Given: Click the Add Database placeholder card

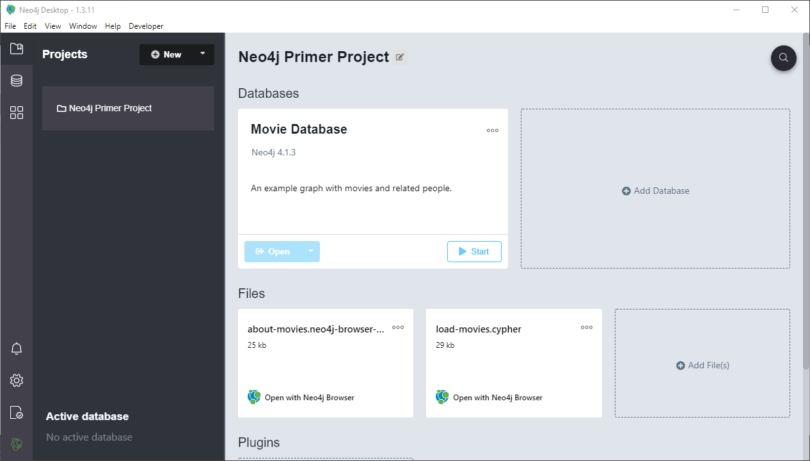Looking at the screenshot, I should coord(655,191).
